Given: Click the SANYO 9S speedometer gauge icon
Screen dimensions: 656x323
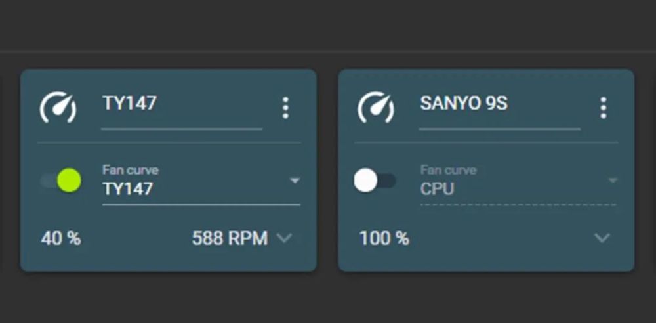Looking at the screenshot, I should click(x=376, y=108).
